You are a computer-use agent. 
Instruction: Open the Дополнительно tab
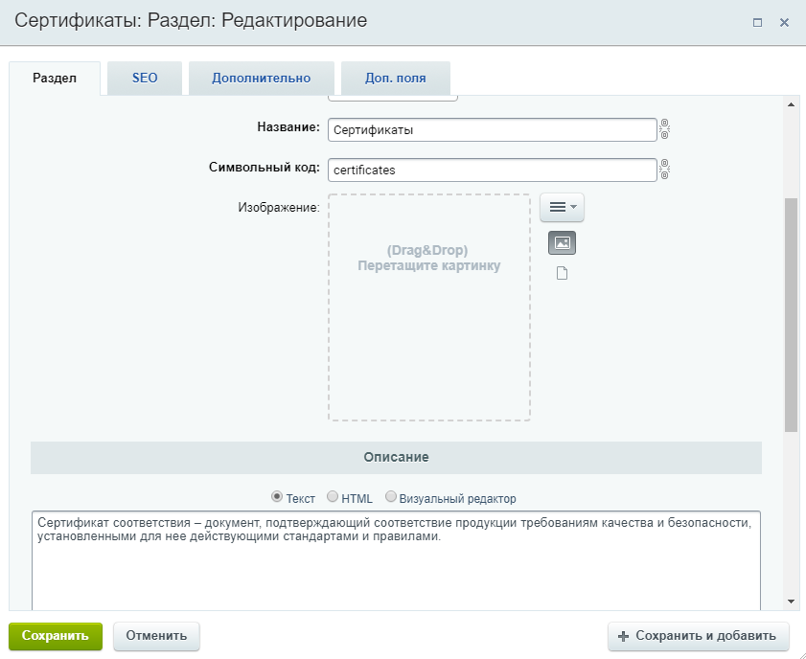click(x=261, y=79)
